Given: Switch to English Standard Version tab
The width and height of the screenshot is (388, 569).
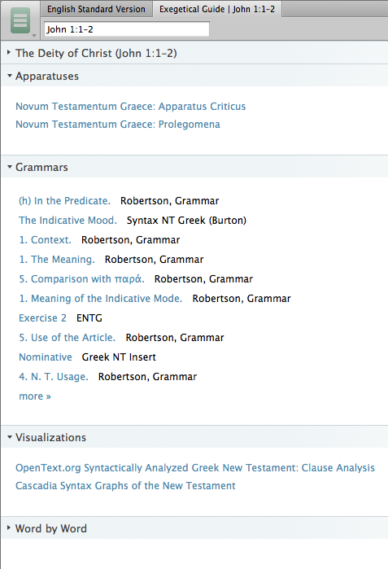Looking at the screenshot, I should pos(96,9).
